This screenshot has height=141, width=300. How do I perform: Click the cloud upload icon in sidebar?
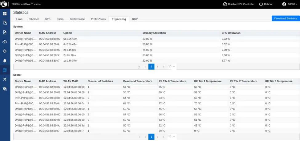coord(5,42)
